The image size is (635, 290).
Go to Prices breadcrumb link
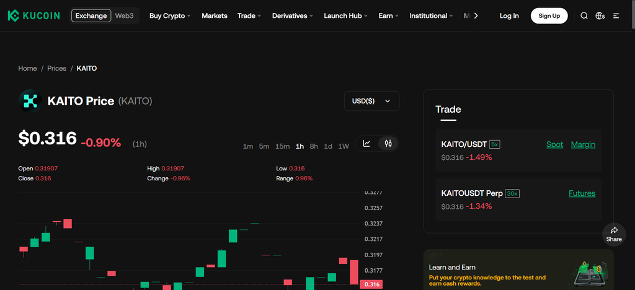click(56, 68)
